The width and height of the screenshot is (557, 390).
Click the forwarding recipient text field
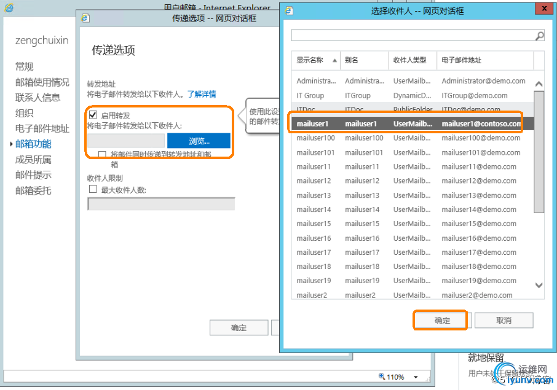(x=126, y=141)
